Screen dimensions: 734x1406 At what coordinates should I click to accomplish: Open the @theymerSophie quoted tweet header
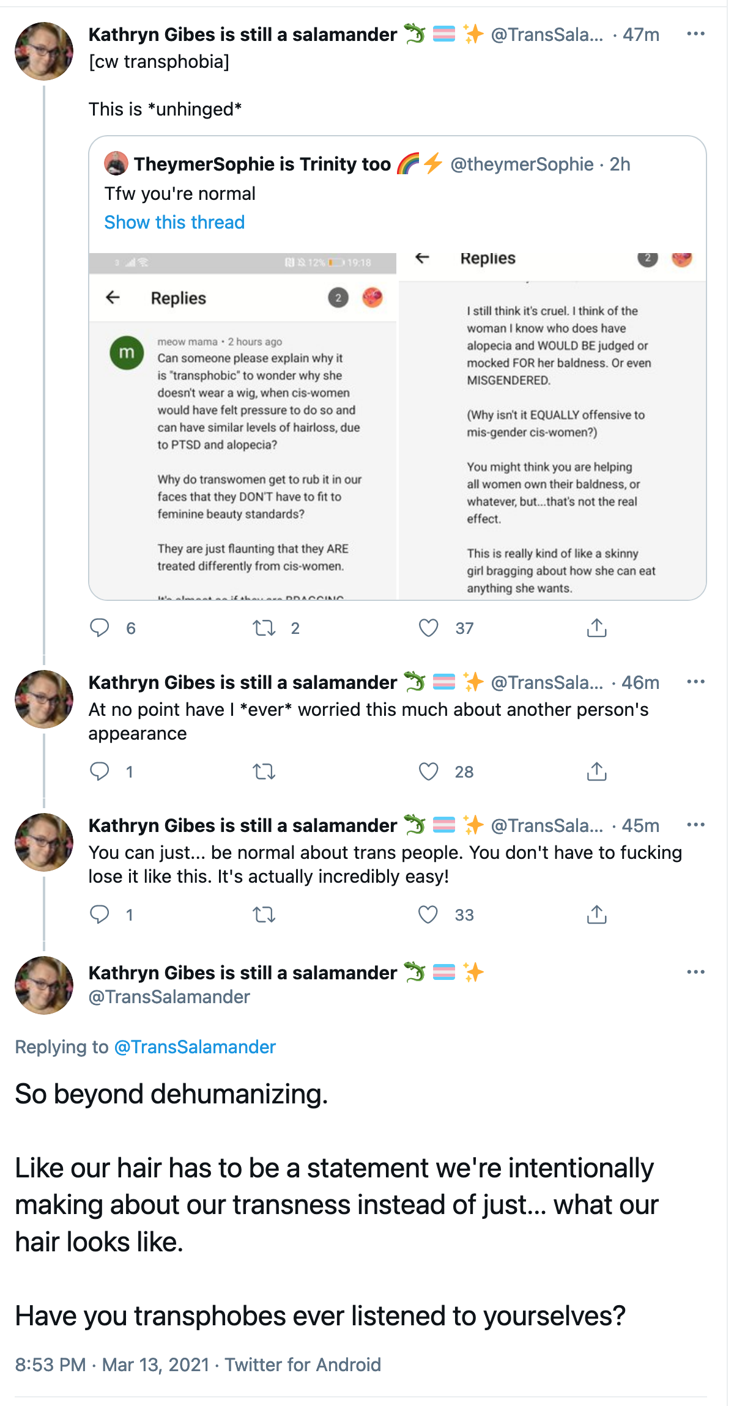[367, 164]
